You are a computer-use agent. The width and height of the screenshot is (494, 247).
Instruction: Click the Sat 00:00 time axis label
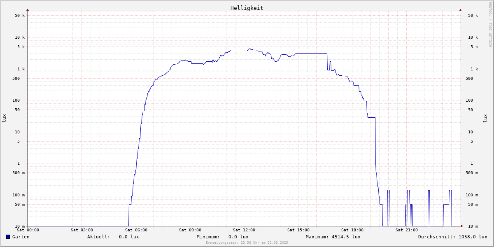[28, 230]
